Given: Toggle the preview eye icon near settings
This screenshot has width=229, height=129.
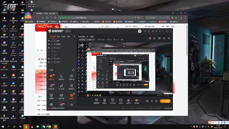Looking at the screenshot, I should coord(152,101).
